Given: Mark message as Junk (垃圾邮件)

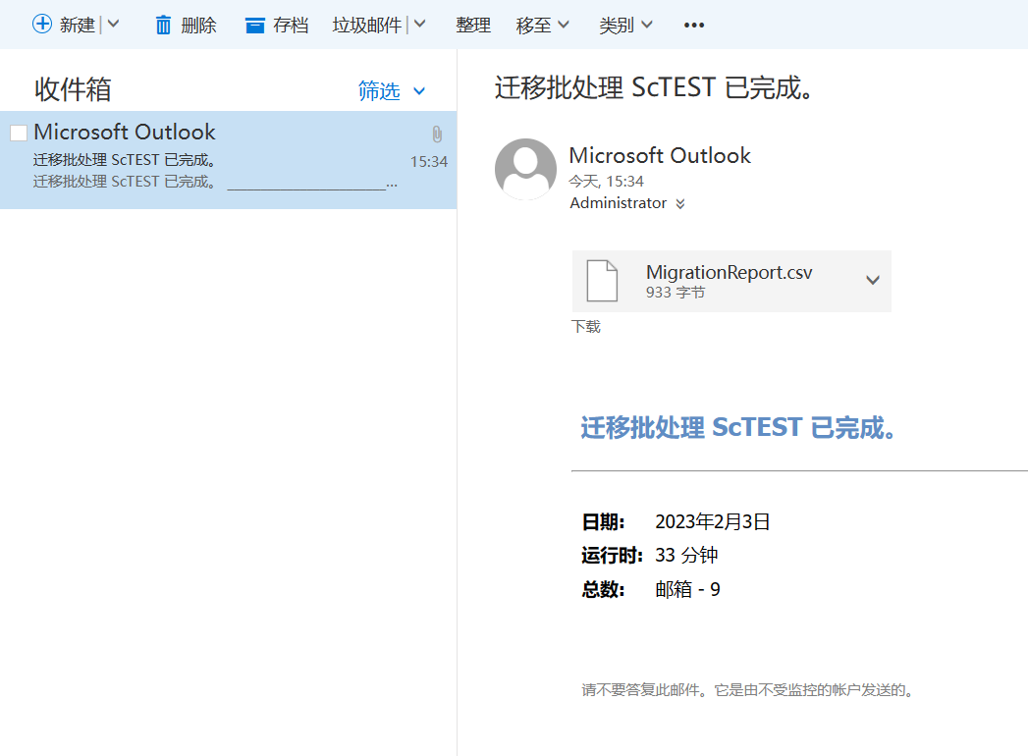Looking at the screenshot, I should 366,25.
